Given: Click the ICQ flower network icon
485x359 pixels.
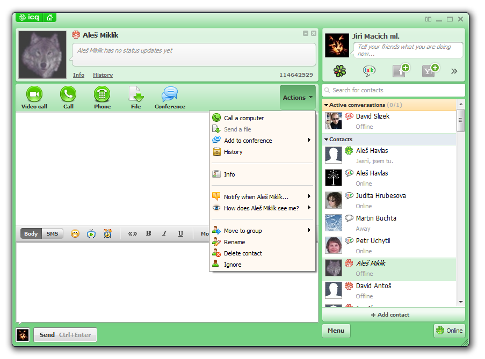Looking at the screenshot, I should click(339, 71).
